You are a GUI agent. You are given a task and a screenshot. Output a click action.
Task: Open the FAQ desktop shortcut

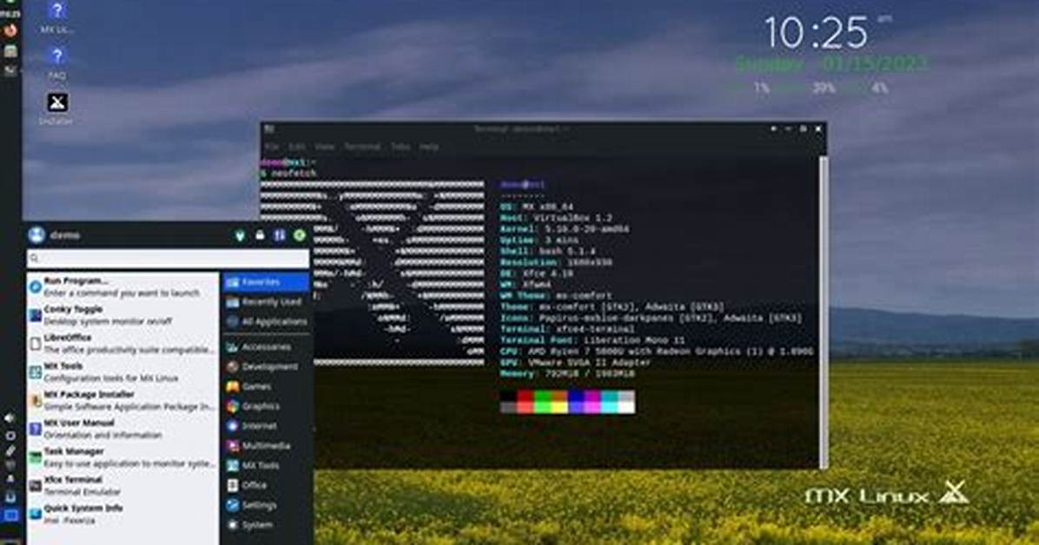point(57,62)
